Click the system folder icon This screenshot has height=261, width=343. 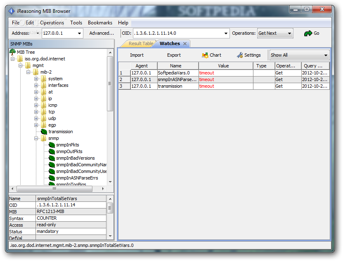(44, 79)
